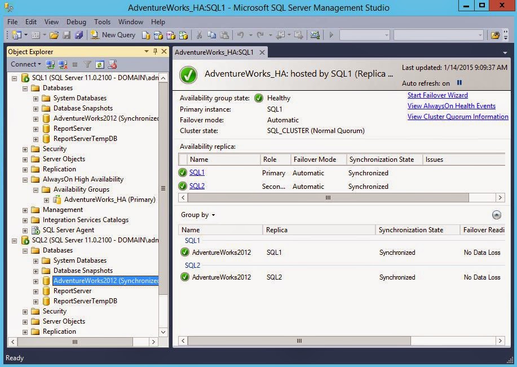Click the Redo arrow icon
The width and height of the screenshot is (517, 367).
260,34
